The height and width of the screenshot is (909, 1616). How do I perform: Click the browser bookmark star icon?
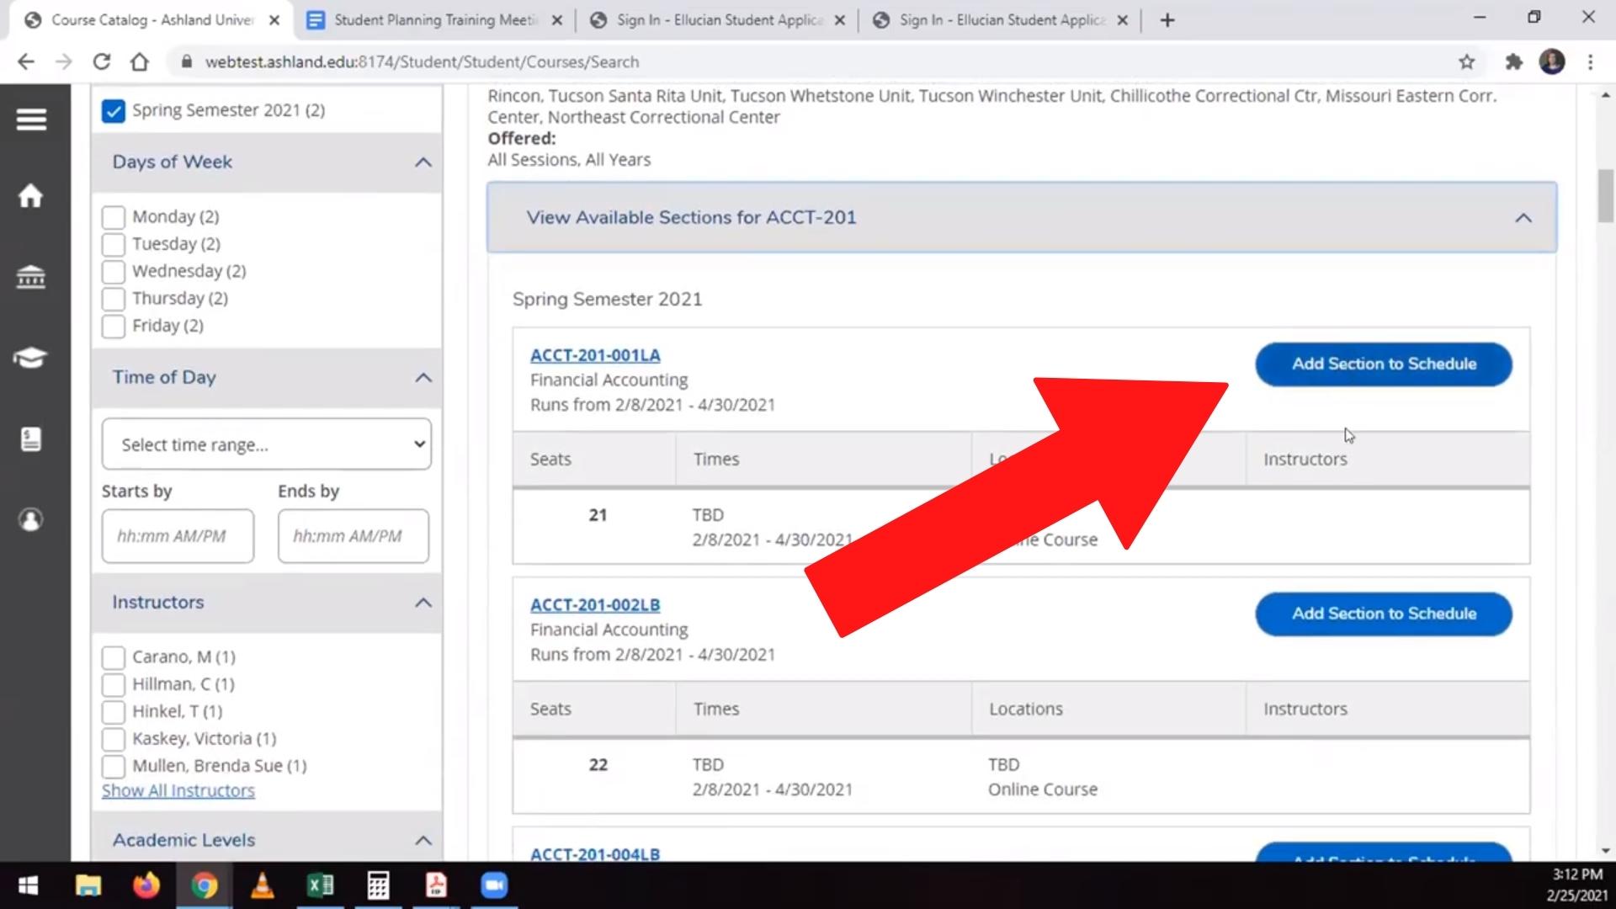click(1466, 61)
